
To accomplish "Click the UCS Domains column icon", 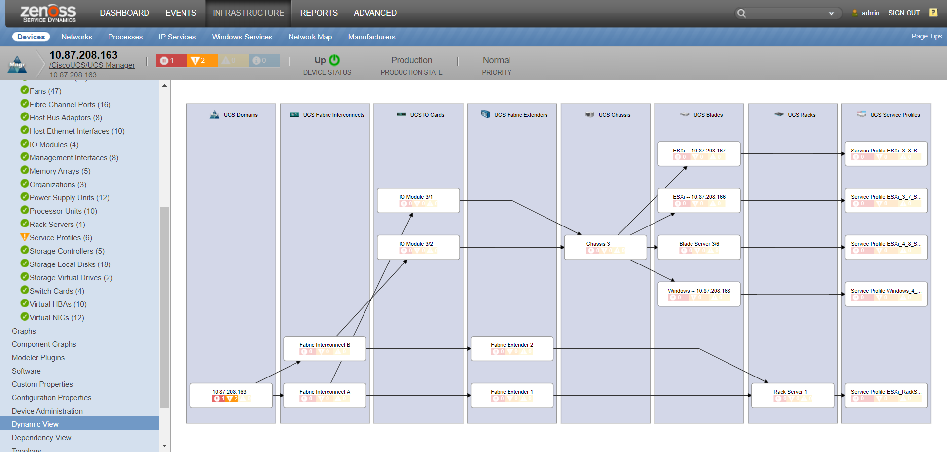I will tap(215, 114).
